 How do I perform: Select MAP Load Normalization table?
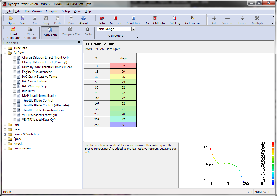pos(40,96)
